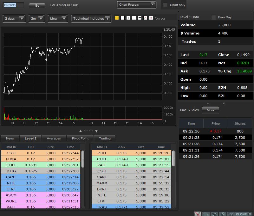254x216 pixels.
Task: Open the Technical Indicators dropdown
Action: pyautogui.click(x=91, y=19)
